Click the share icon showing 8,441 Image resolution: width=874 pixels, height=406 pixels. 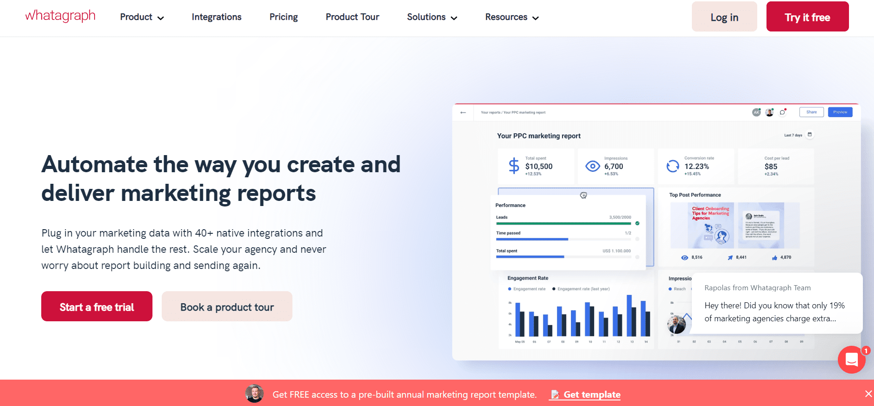[x=730, y=257]
